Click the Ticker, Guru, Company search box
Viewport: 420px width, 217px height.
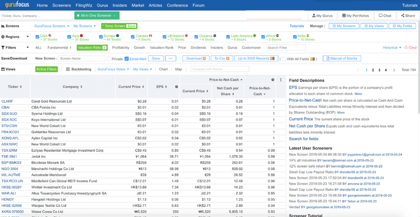click(37, 16)
